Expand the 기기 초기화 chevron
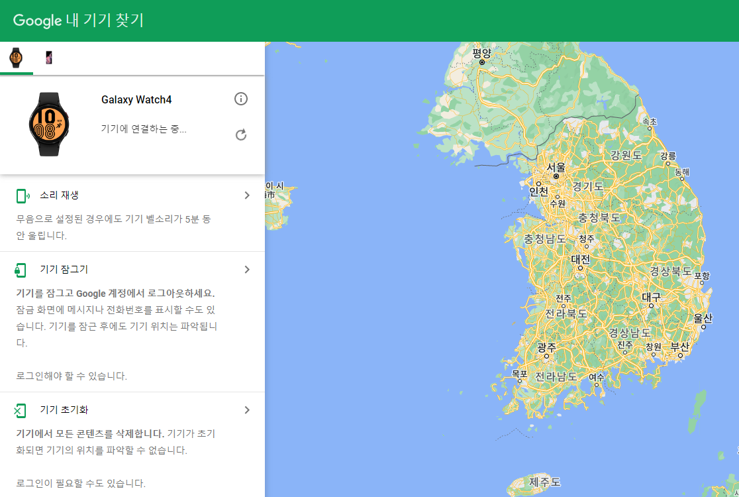 247,410
